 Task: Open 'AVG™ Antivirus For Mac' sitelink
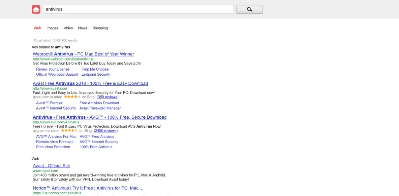(56, 136)
